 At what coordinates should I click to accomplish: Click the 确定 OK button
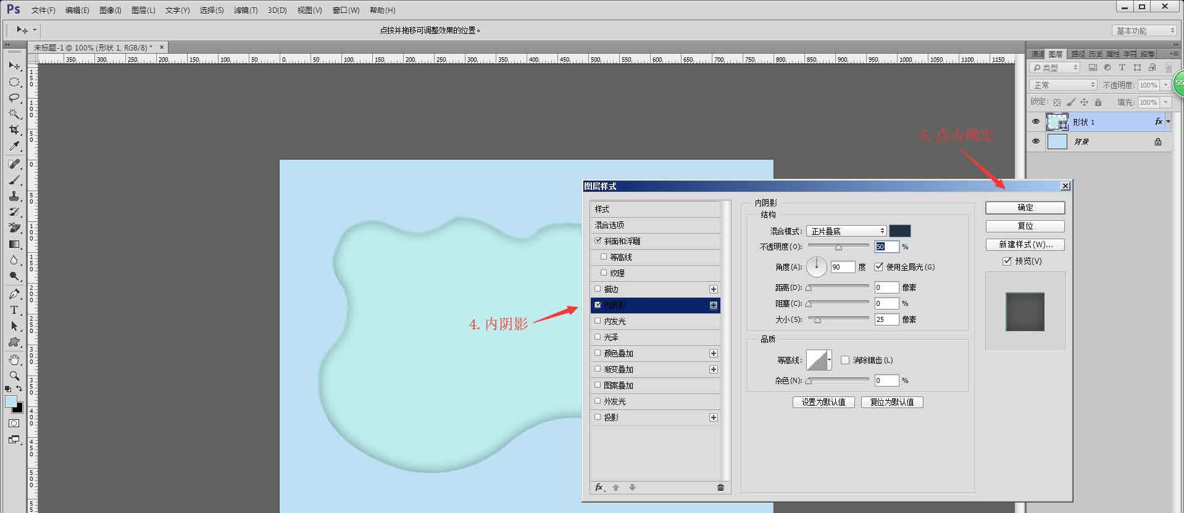1025,208
